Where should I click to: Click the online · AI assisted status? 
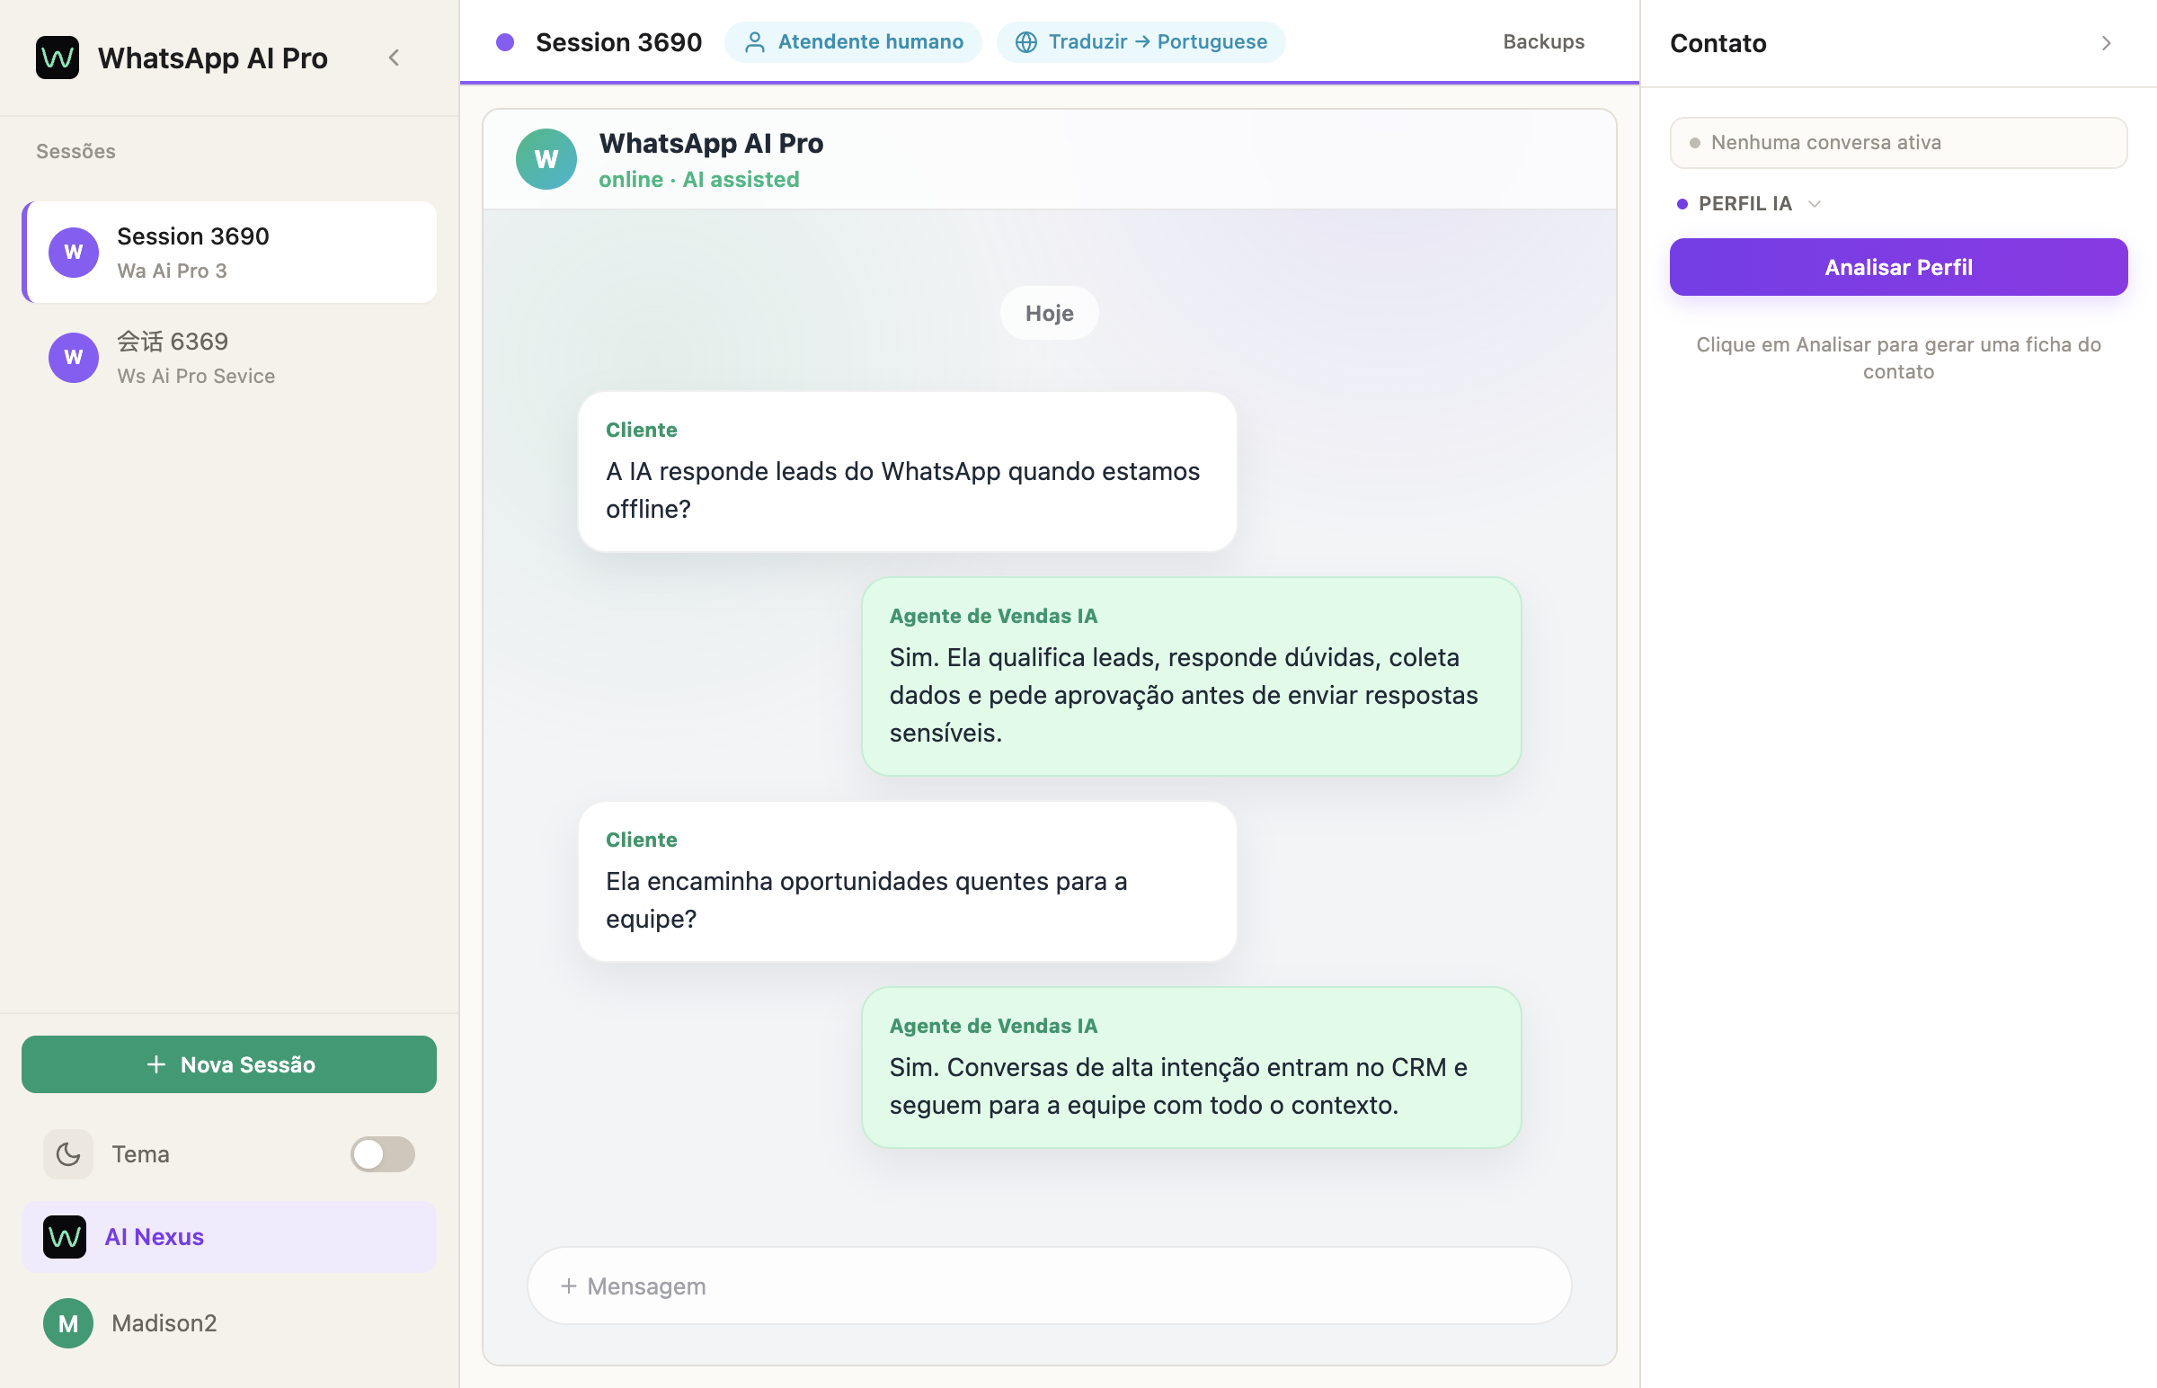(699, 180)
